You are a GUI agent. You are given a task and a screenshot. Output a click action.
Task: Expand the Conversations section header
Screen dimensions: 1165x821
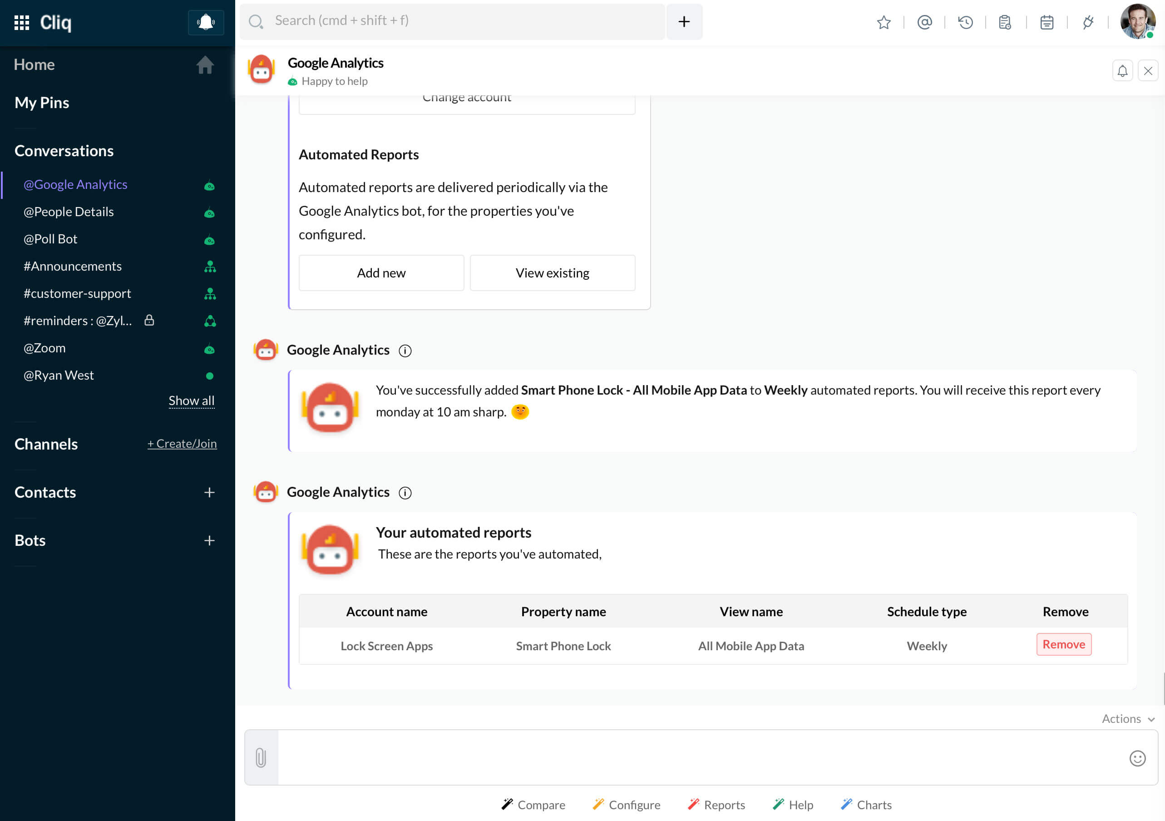pos(64,151)
